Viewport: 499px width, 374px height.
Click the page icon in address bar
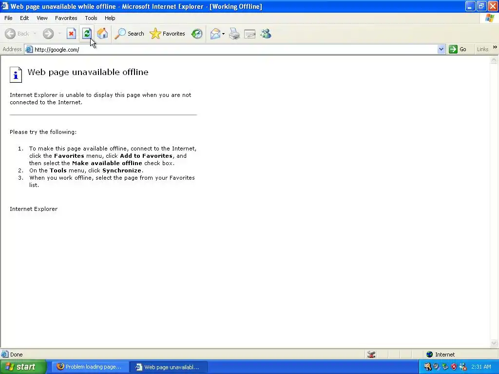pyautogui.click(x=29, y=49)
